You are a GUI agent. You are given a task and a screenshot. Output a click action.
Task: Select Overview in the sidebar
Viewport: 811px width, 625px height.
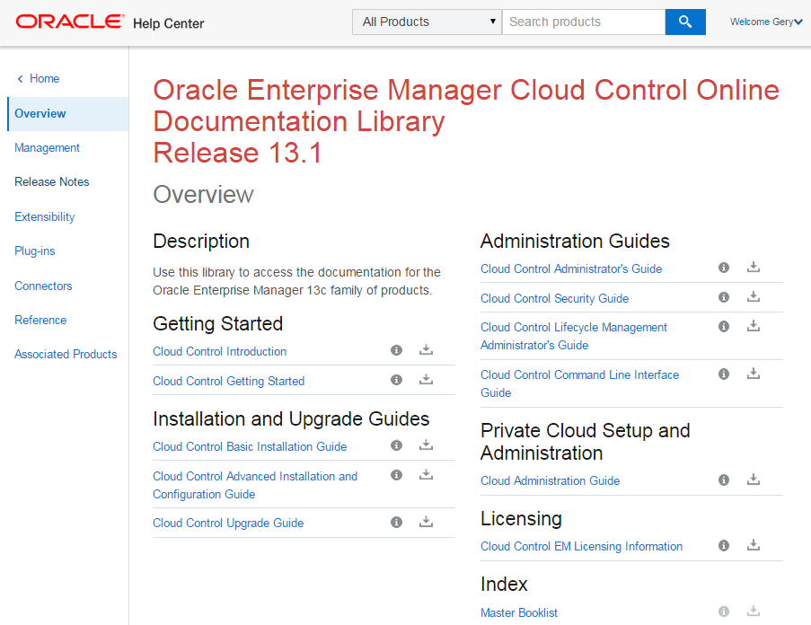tap(68, 114)
